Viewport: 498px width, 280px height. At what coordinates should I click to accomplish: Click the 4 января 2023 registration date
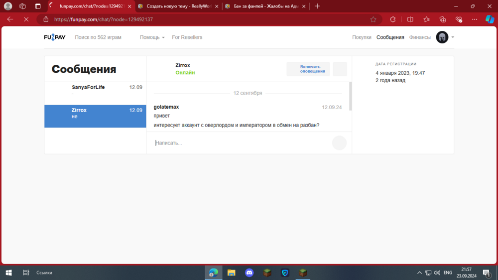pos(400,73)
